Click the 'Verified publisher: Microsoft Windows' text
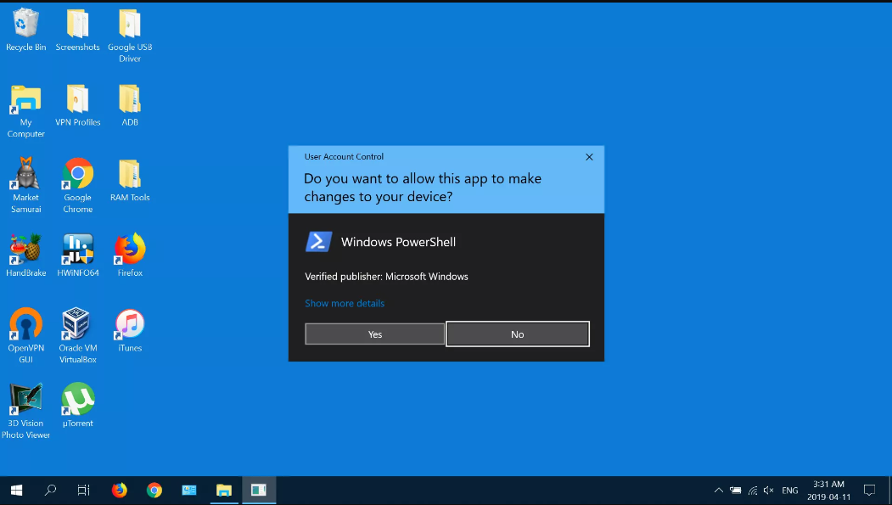892x505 pixels. pos(386,277)
